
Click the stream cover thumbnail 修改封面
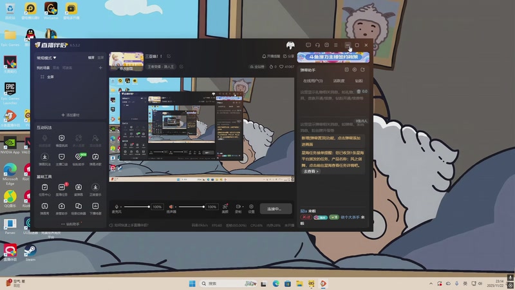pyautogui.click(x=126, y=61)
